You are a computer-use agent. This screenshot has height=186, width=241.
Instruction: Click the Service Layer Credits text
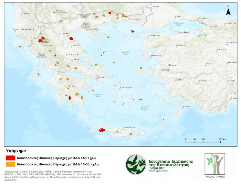pyautogui.click(x=53, y=176)
